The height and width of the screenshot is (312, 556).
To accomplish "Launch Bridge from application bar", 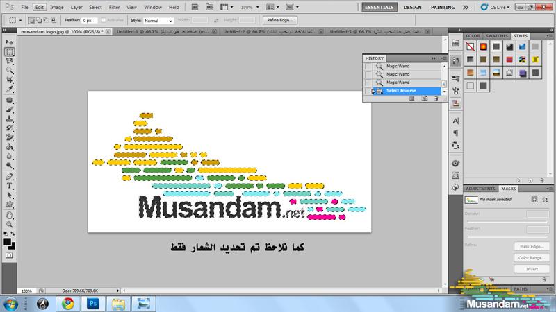I will (x=195, y=7).
